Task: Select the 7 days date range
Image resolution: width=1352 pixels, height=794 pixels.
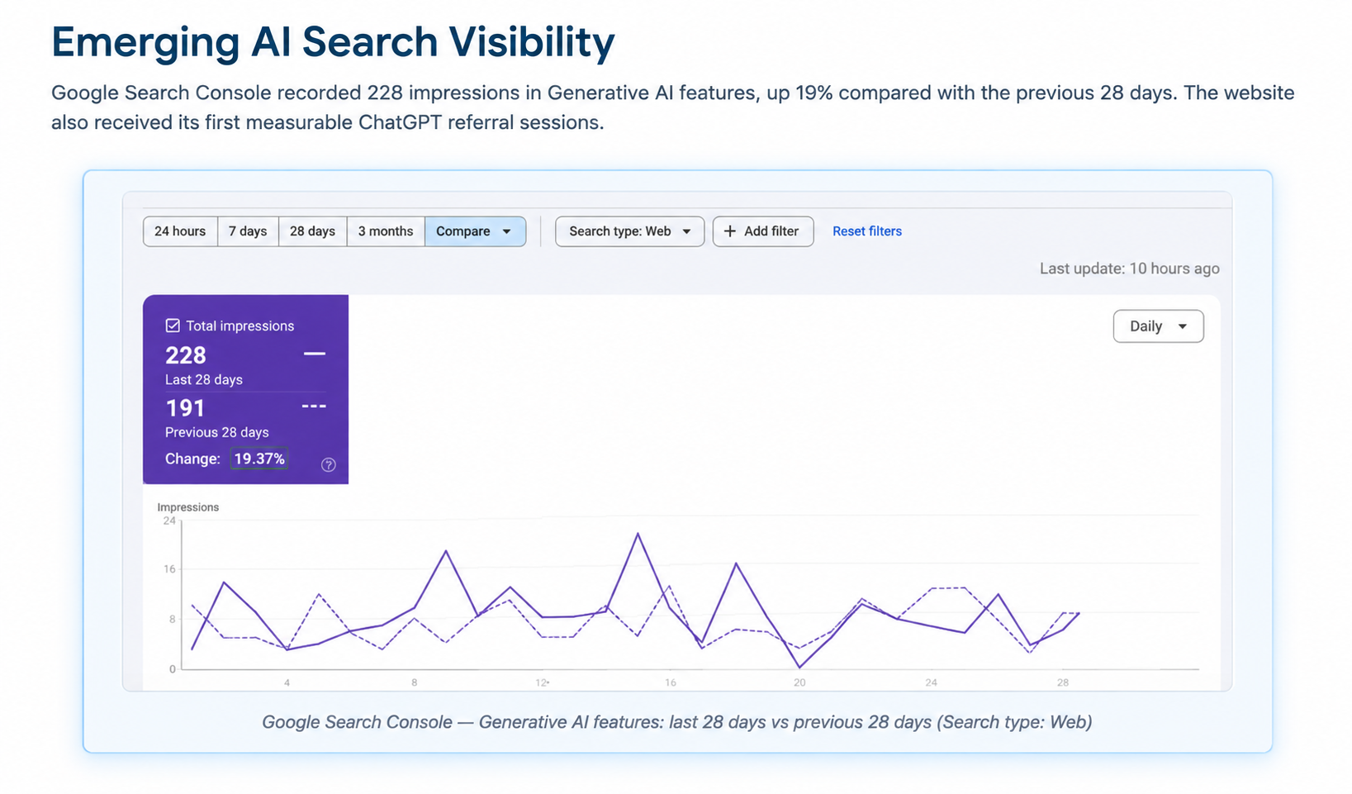Action: coord(248,231)
